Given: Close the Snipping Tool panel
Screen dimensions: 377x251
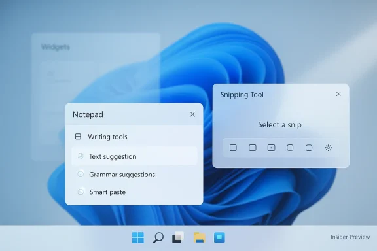Looking at the screenshot, I should (x=338, y=94).
